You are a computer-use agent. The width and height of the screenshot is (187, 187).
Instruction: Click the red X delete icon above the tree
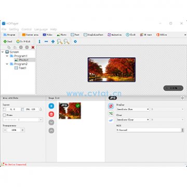coord(33,47)
